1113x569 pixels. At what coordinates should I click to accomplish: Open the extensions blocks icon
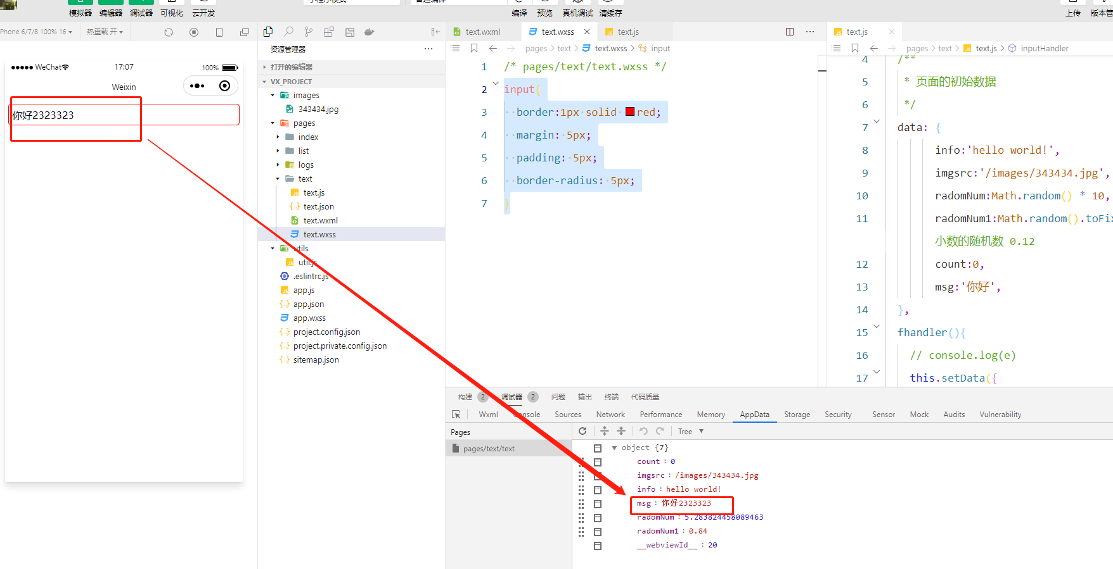[329, 32]
